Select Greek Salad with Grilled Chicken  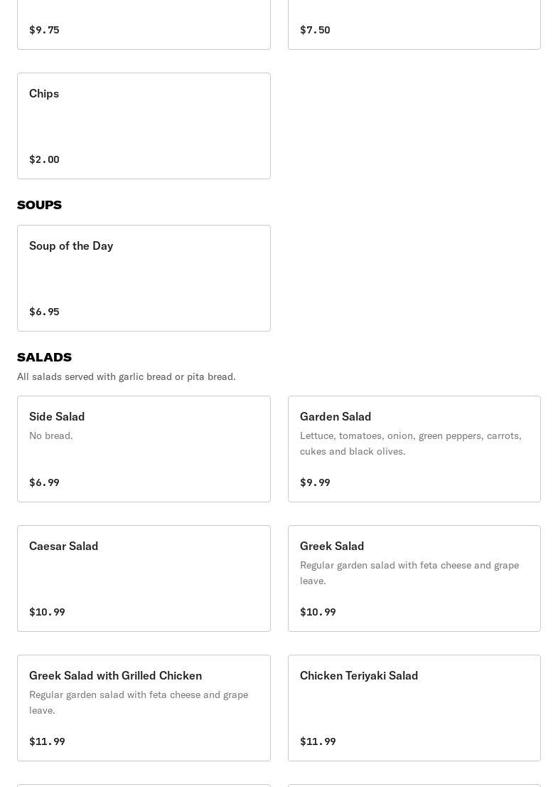144,707
